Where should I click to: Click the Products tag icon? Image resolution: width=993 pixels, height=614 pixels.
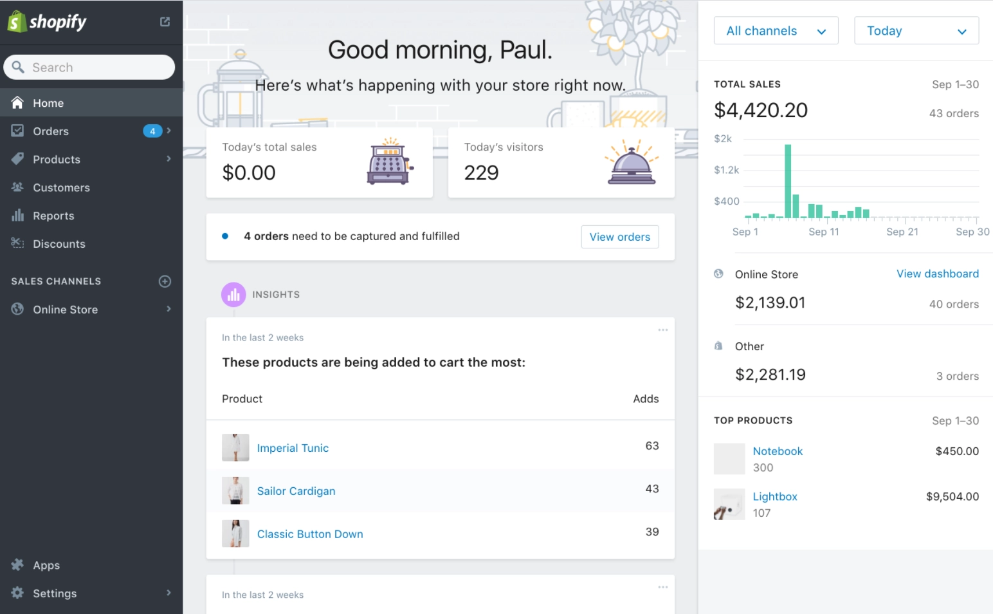click(x=17, y=159)
